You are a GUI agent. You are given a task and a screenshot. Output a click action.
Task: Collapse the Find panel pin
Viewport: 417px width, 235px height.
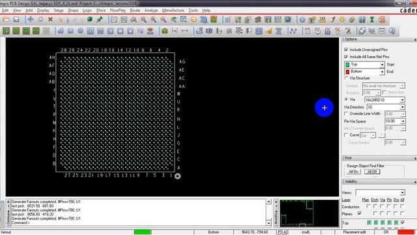[x=415, y=158]
